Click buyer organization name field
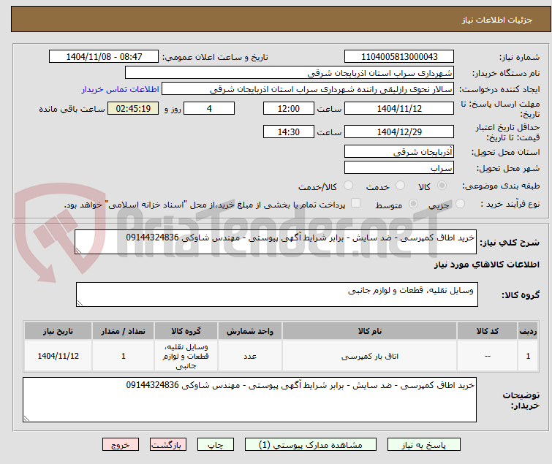Image resolution: width=552 pixels, height=464 pixels. (290, 73)
